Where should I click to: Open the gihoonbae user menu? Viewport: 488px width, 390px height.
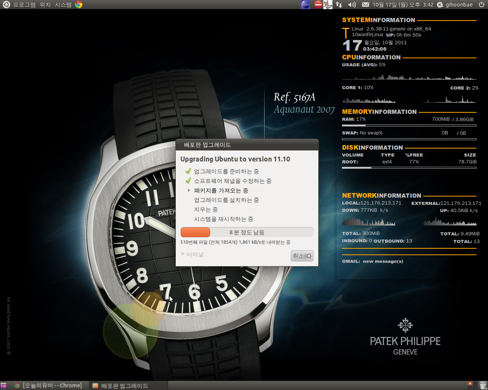coord(459,5)
